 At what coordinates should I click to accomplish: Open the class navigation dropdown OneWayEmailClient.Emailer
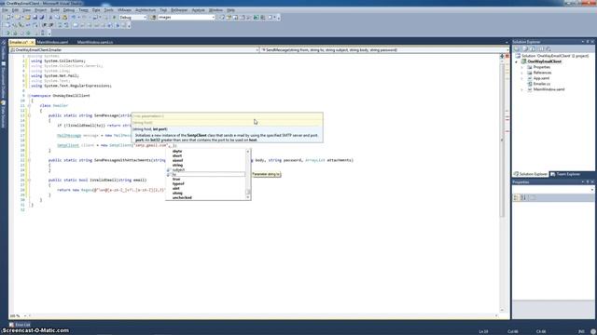click(134, 49)
